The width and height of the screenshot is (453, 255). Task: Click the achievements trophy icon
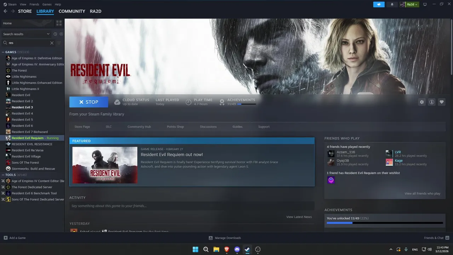click(222, 102)
